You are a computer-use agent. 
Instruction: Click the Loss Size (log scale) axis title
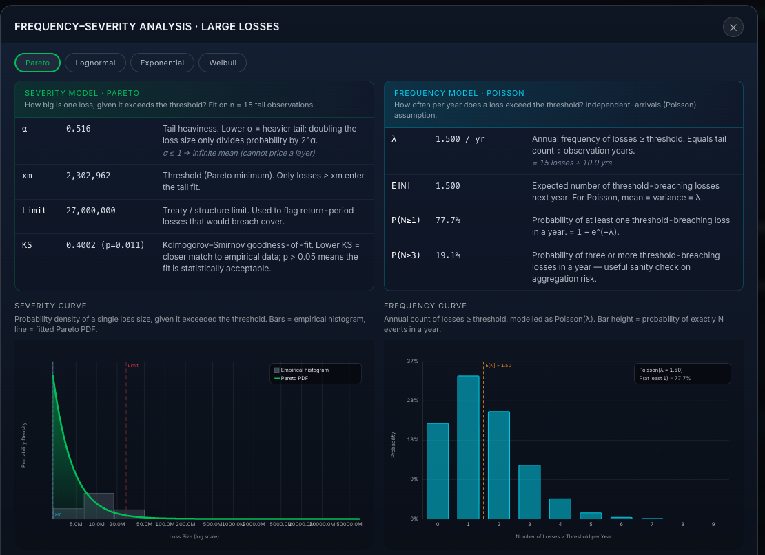point(194,536)
